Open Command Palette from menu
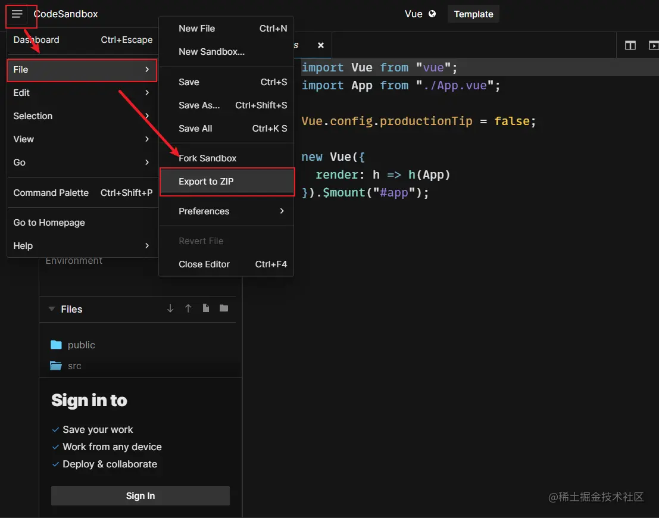The width and height of the screenshot is (659, 518). tap(82, 192)
